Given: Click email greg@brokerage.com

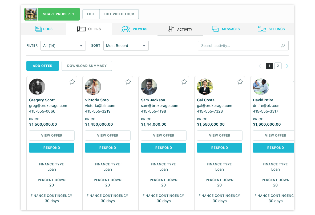Looking at the screenshot, I should point(48,106).
